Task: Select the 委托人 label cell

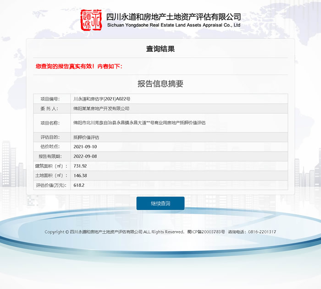Action: 52,109
